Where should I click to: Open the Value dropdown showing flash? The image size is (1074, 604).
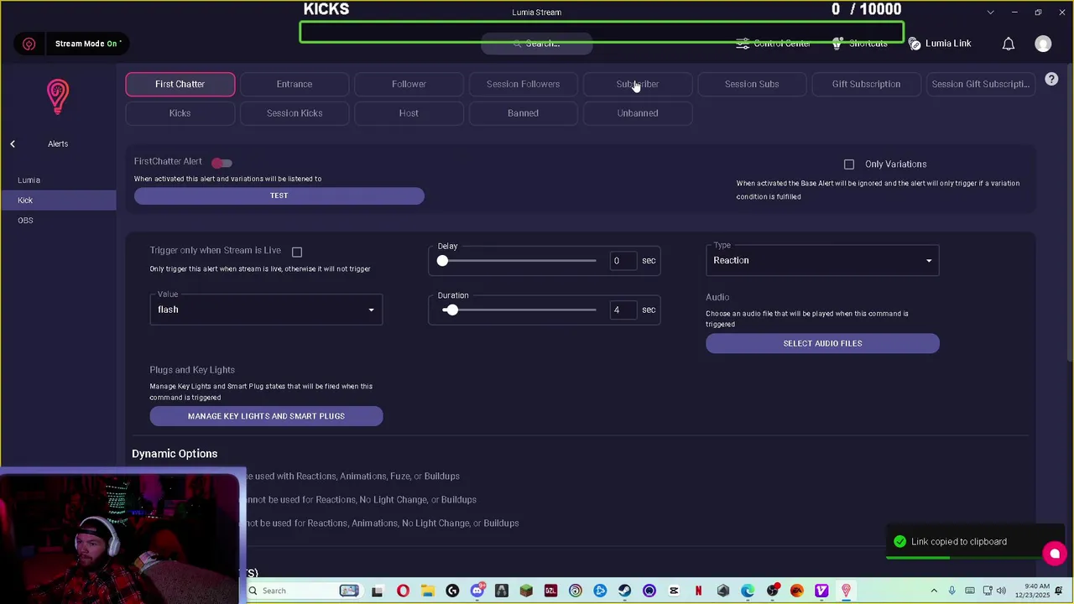pyautogui.click(x=266, y=310)
